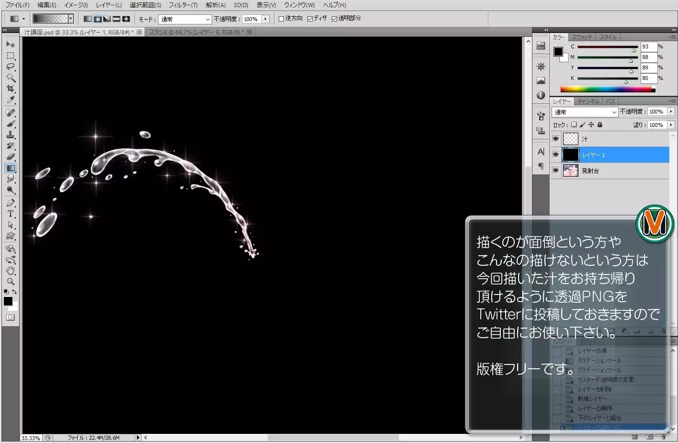Screen dimensions: 678x443
Task: Expand the gradient picker arrow
Action: [71, 19]
